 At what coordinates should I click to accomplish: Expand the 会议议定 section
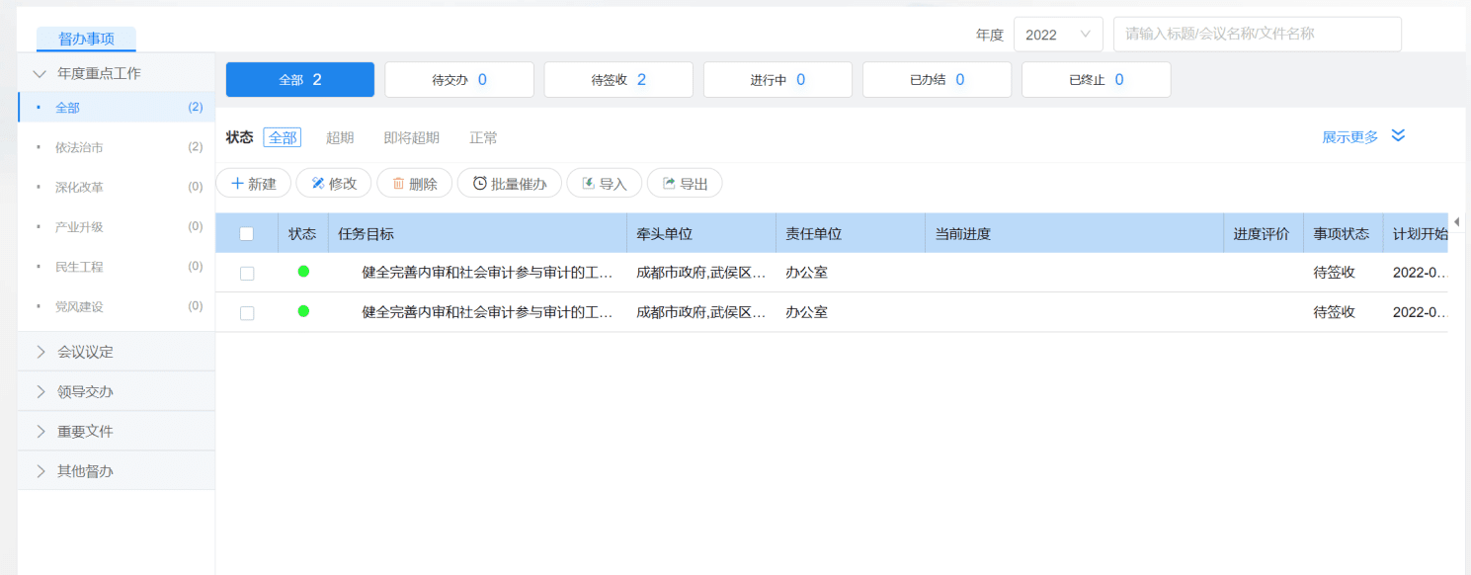[x=116, y=352]
